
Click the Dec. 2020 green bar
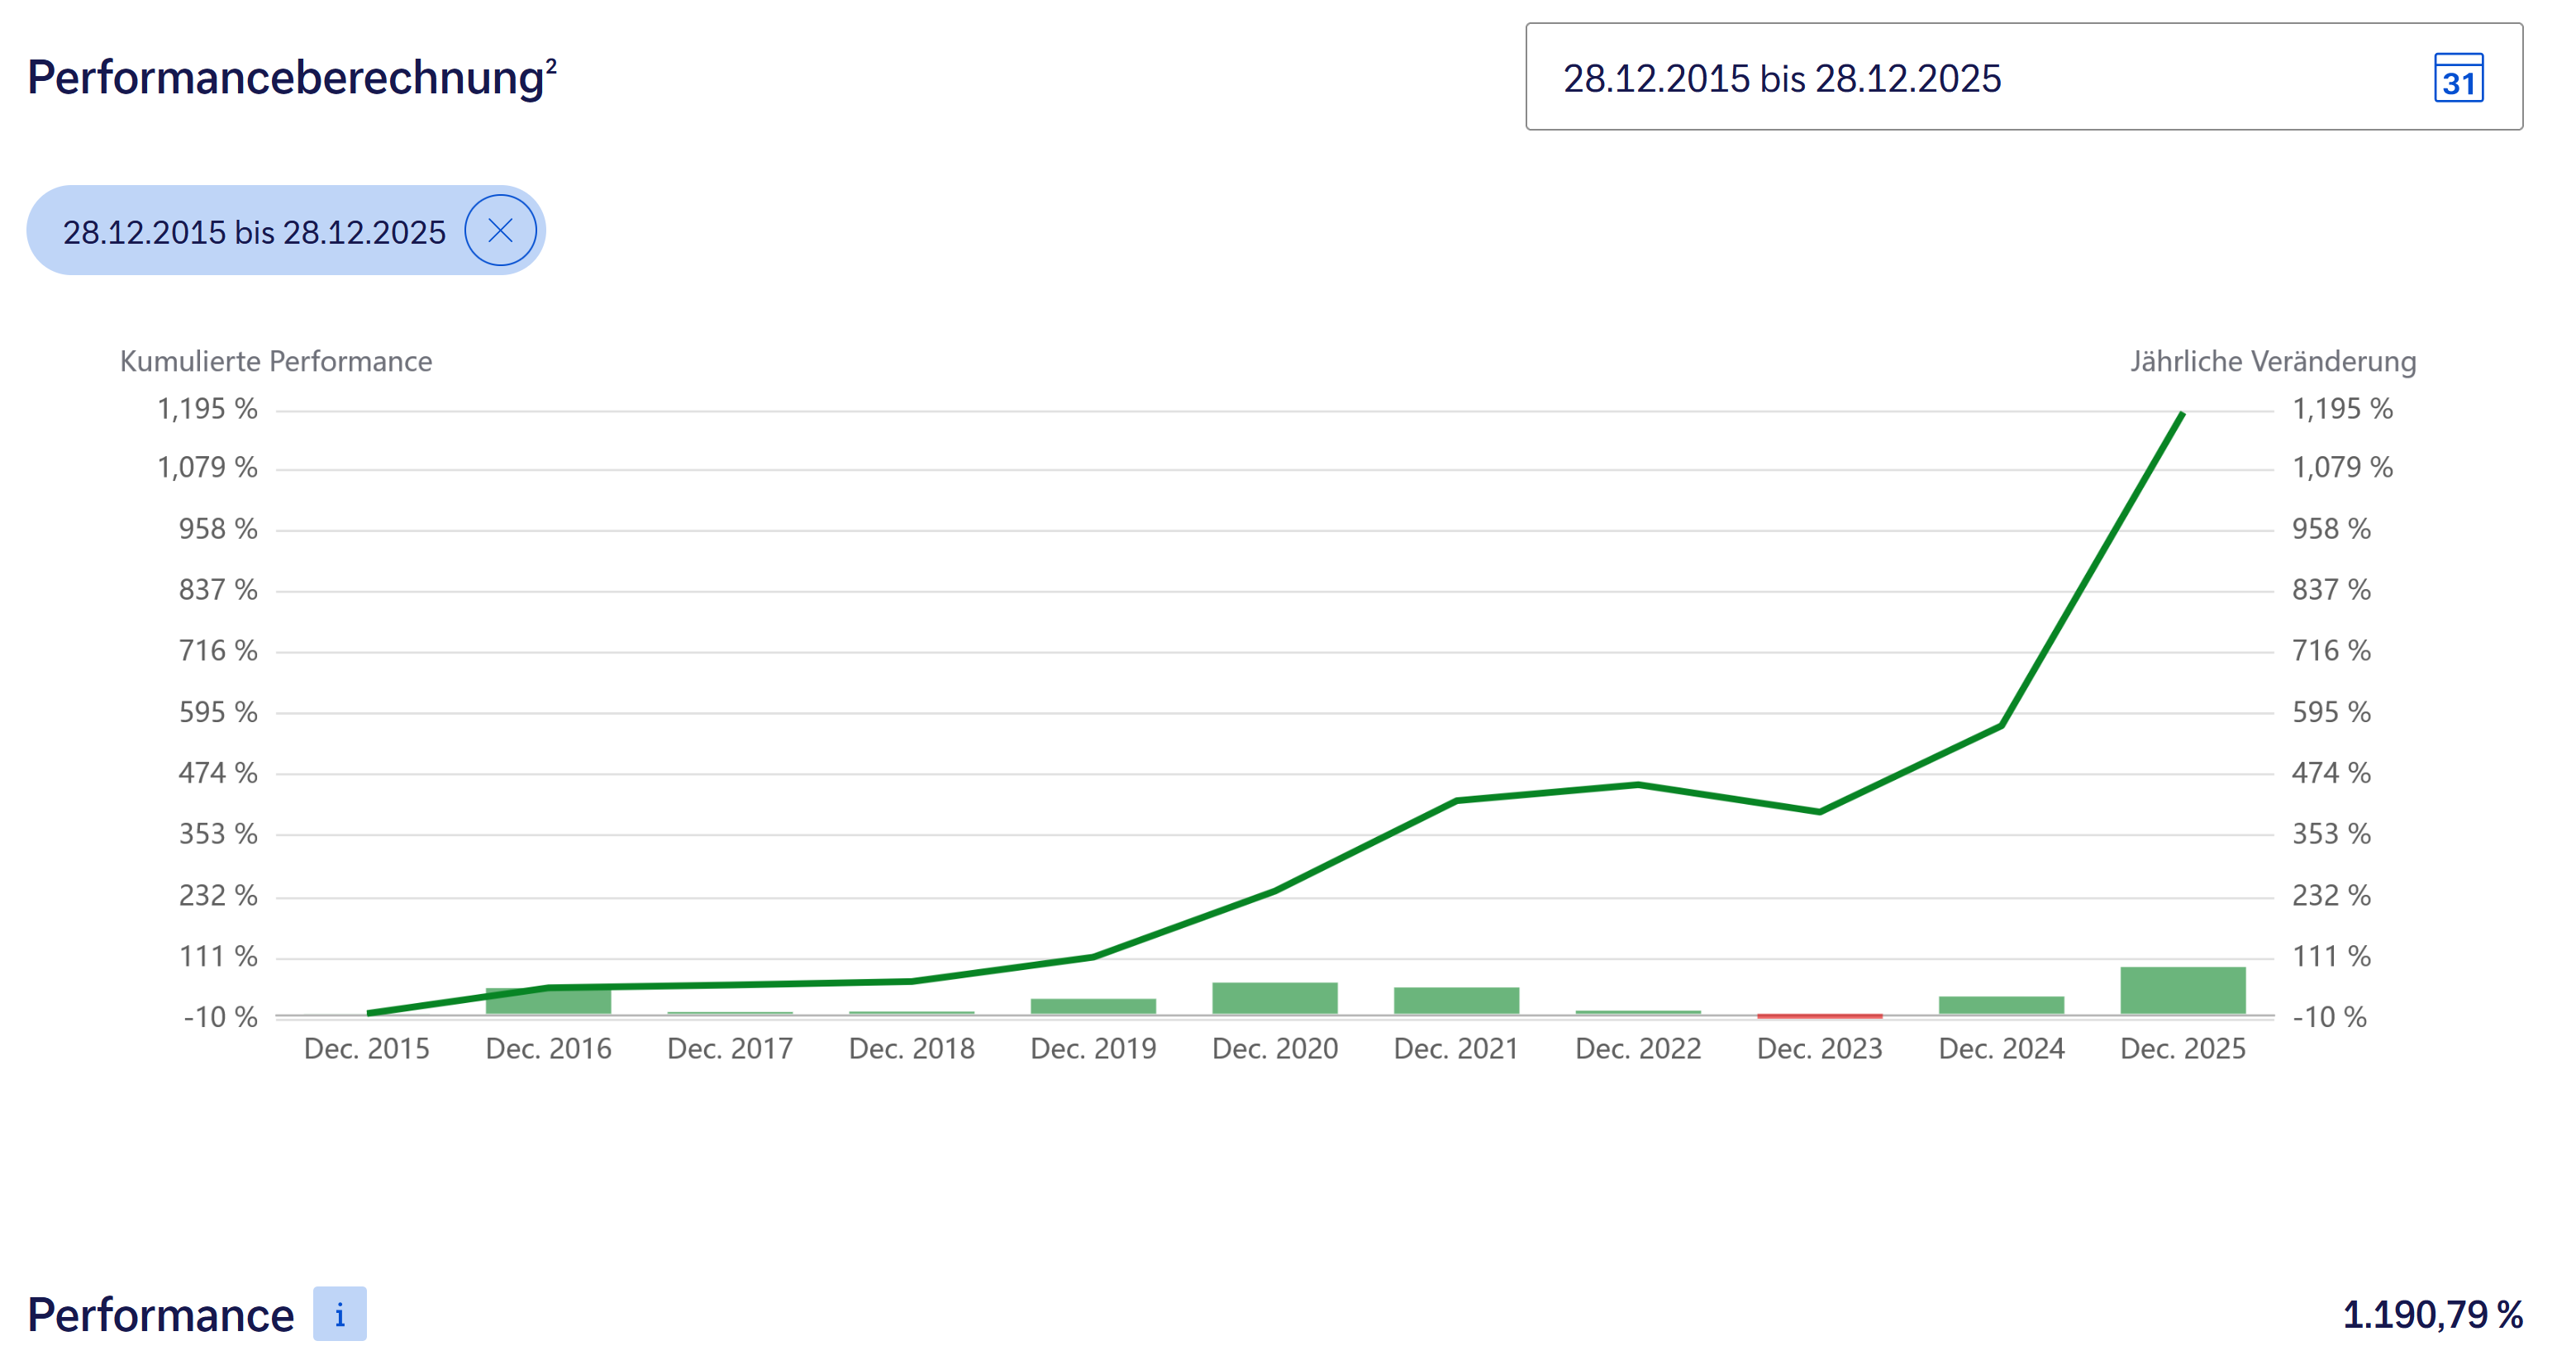(x=1274, y=998)
